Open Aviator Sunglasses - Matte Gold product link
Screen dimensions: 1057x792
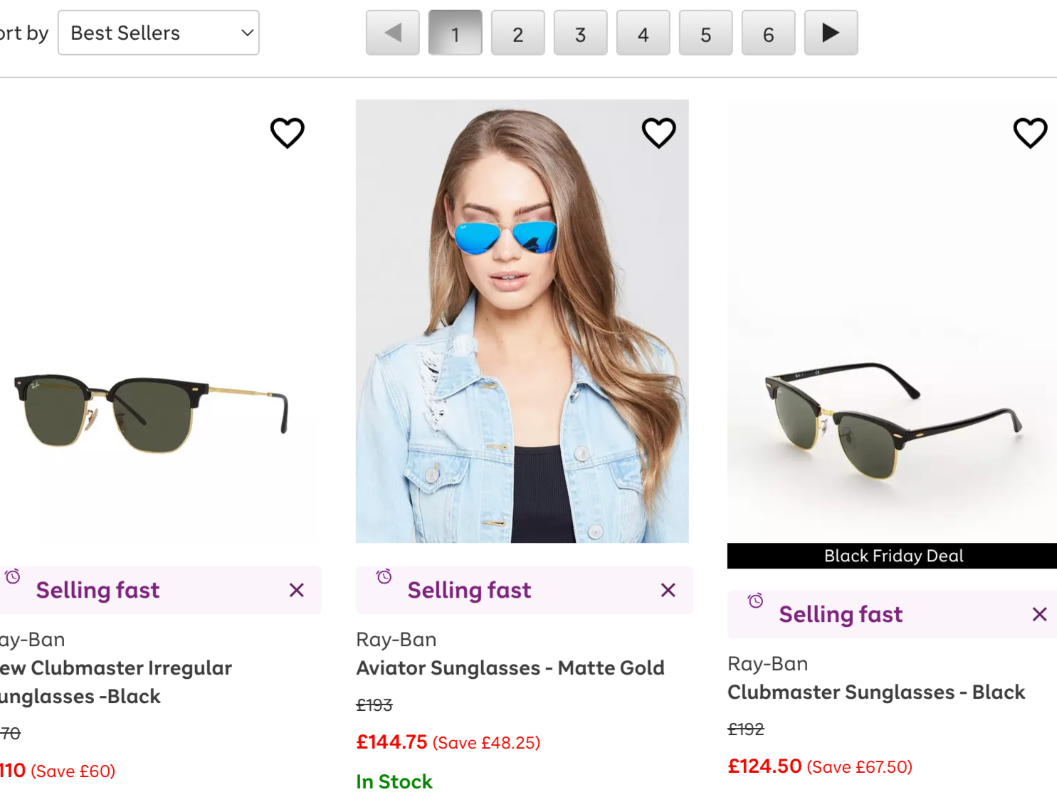pyautogui.click(x=510, y=668)
